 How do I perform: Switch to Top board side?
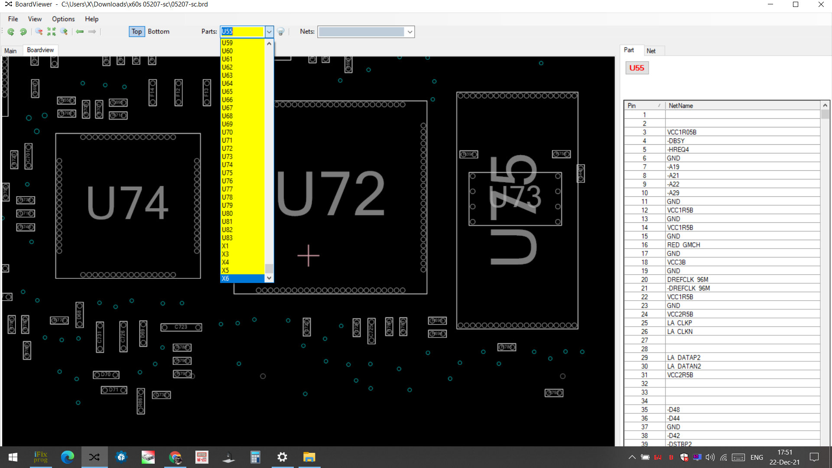click(x=136, y=32)
